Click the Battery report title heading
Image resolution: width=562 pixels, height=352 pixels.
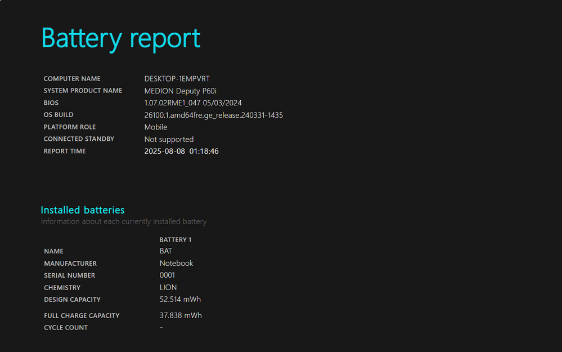click(x=121, y=38)
